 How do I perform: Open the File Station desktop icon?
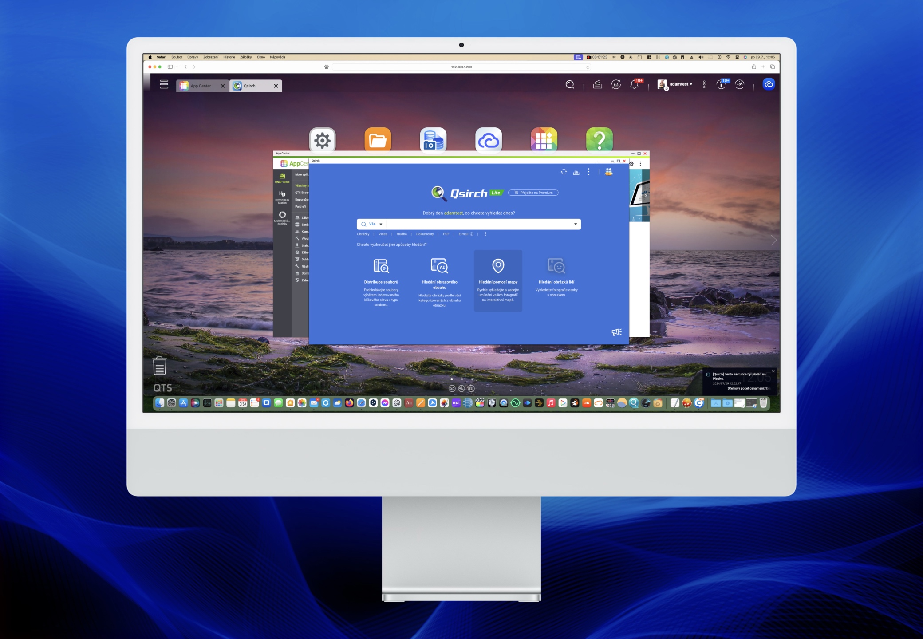click(x=378, y=140)
